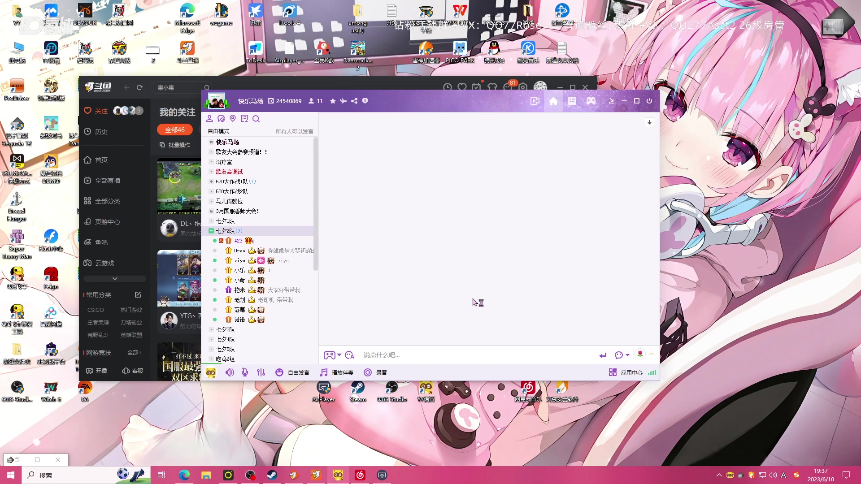Select the 歌友会调试 channel
This screenshot has width=861, height=484.
[229, 172]
